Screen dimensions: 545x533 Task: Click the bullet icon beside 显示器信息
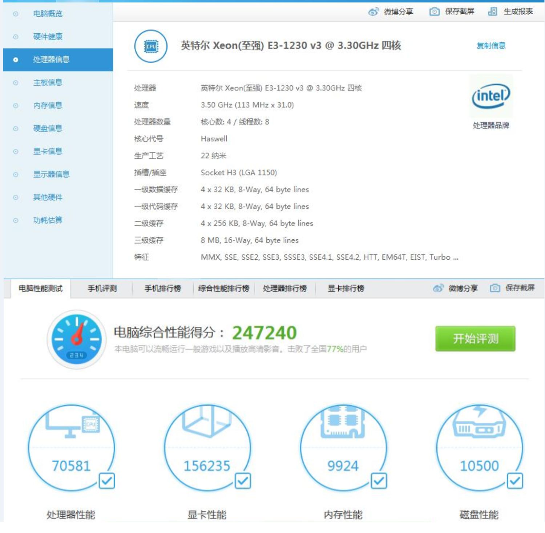(16, 175)
